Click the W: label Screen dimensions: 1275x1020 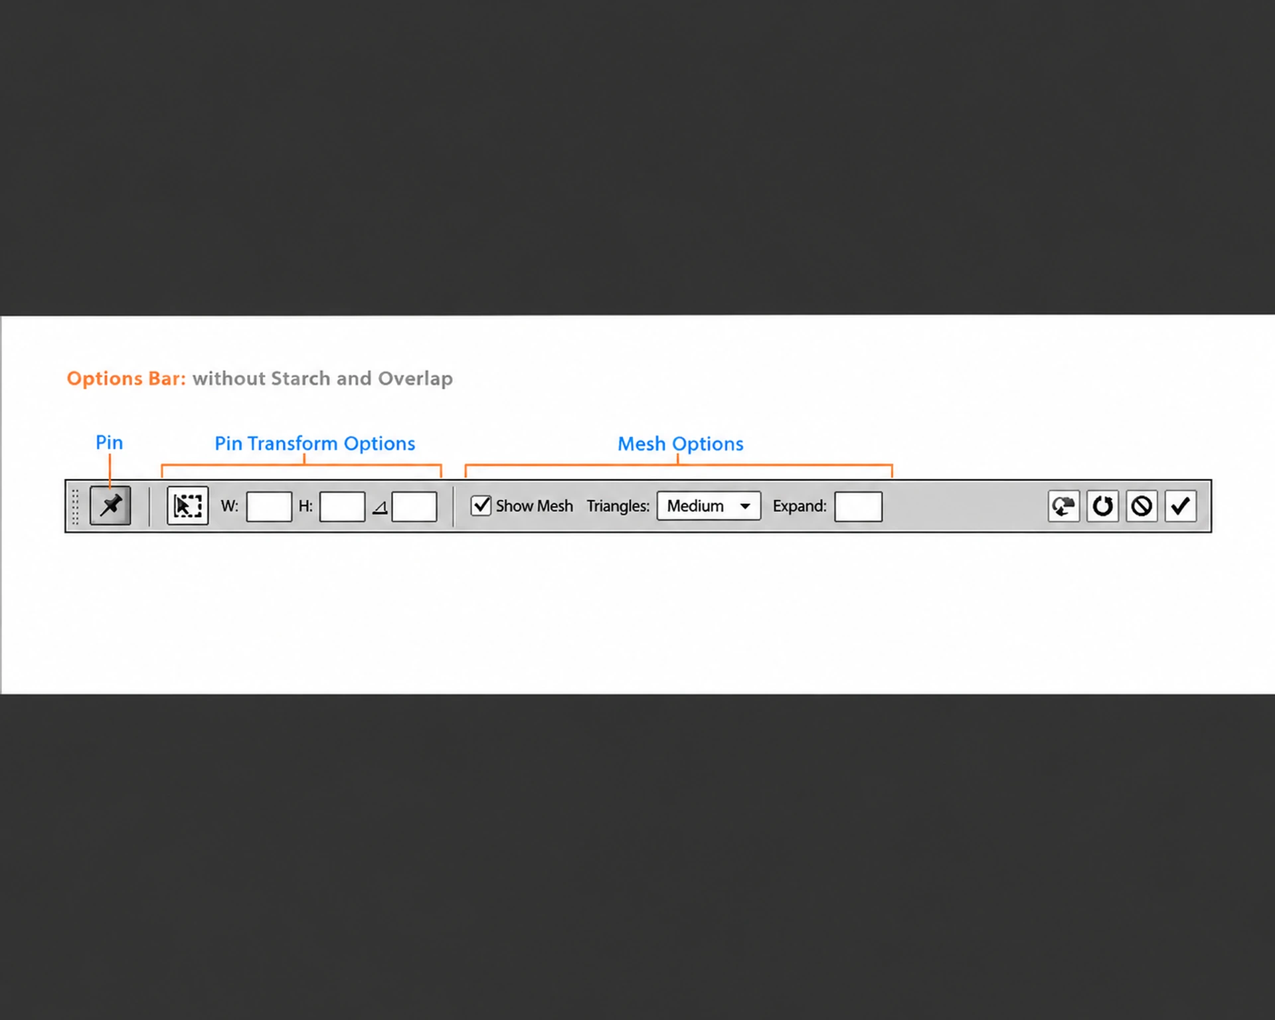[229, 506]
